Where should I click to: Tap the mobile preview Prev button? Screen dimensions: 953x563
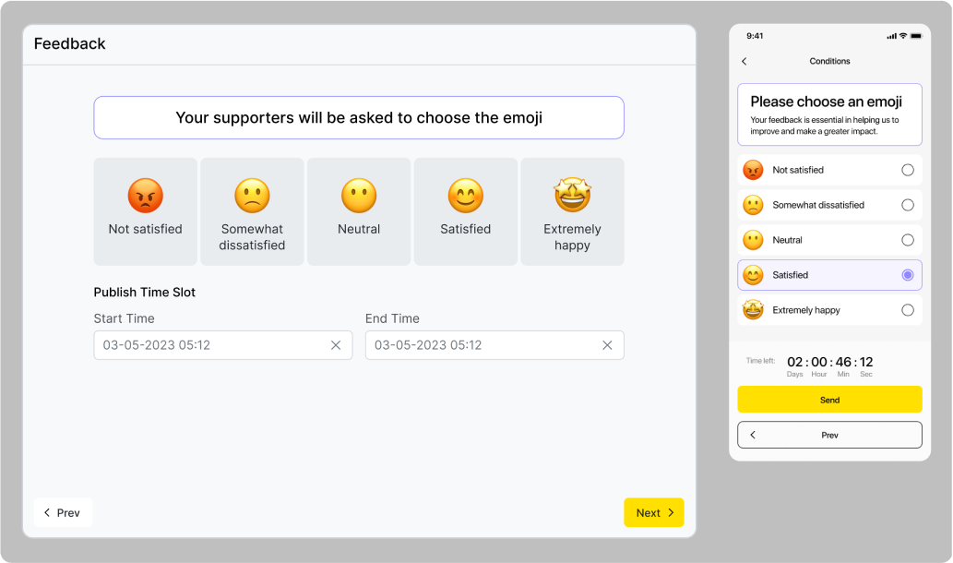tap(829, 435)
